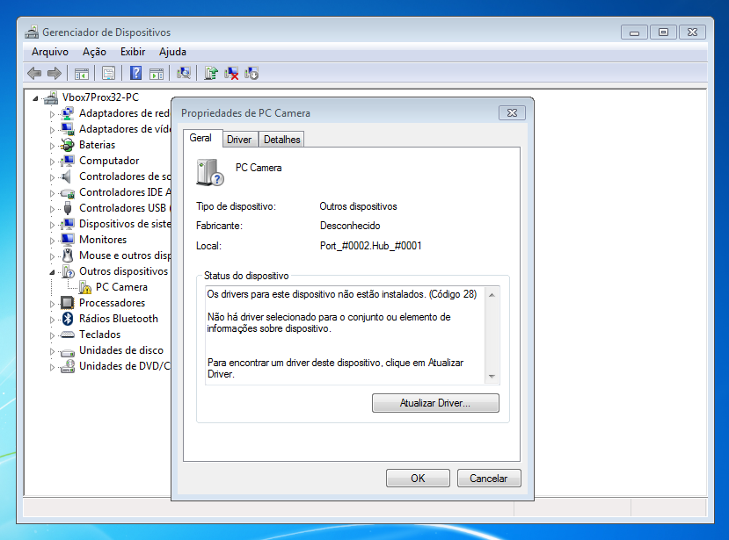Click the PC Camera warning icon in tree
The width and height of the screenshot is (729, 540).
pos(84,287)
